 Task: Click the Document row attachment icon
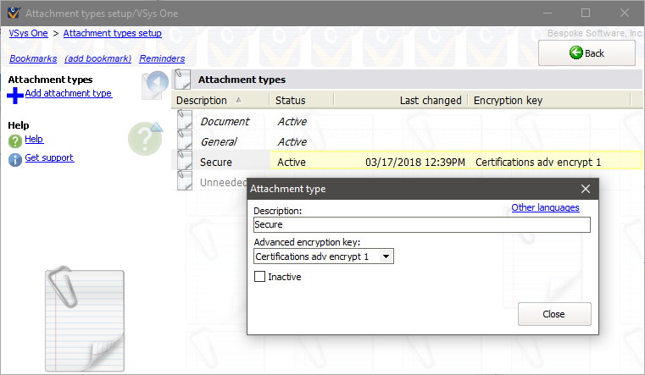click(x=186, y=121)
